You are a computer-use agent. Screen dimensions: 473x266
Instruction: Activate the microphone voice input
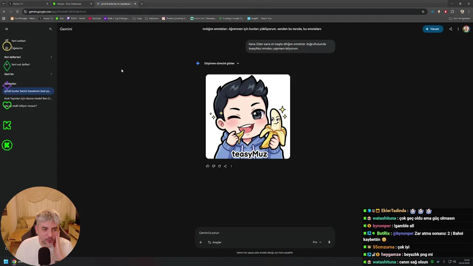click(329, 242)
